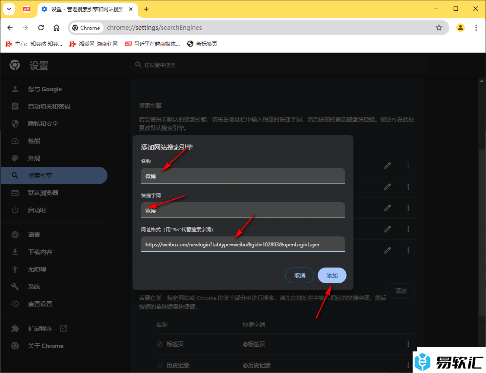The height and width of the screenshot is (373, 486).
Task: Open 无障碍 settings section
Action: click(54, 269)
